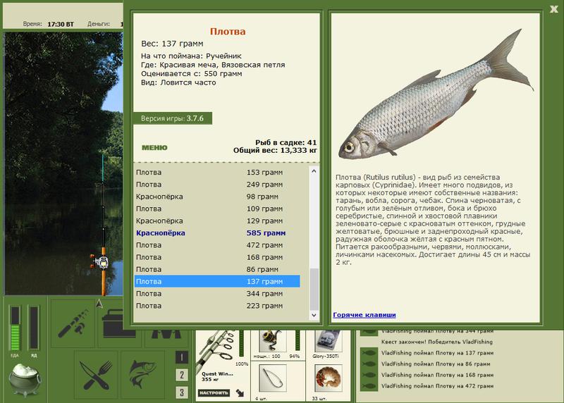The height and width of the screenshot is (403, 564).
Task: Click the fish list scrollbar down arrow
Action: tap(314, 315)
